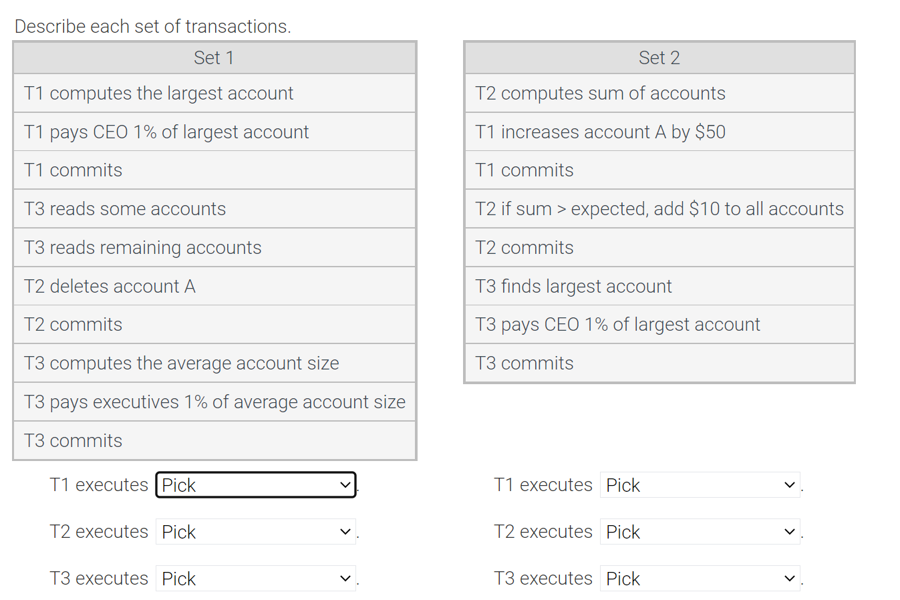Click row 'T3 computes the average account size'
The image size is (900, 600).
(x=214, y=363)
